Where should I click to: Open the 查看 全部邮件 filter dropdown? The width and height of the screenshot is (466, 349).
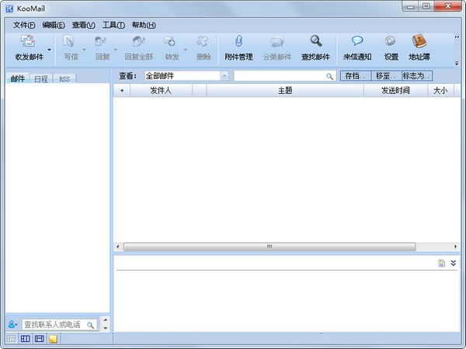(224, 76)
